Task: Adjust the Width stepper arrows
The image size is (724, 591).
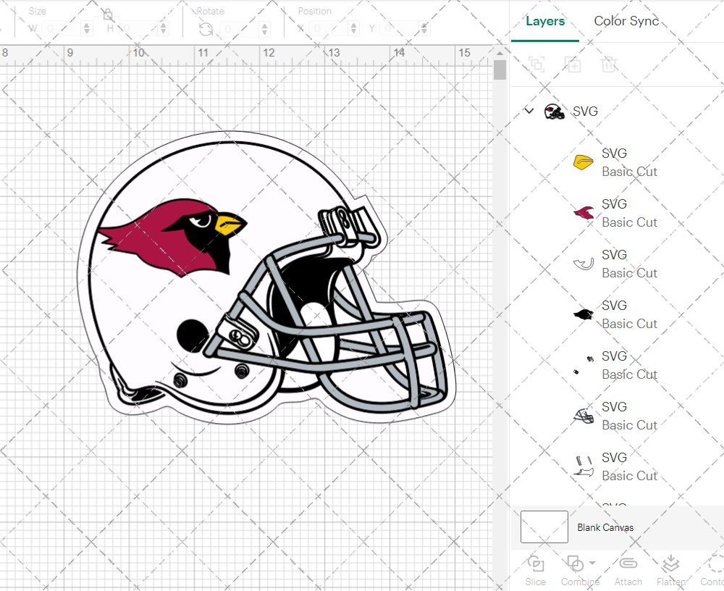Action: [x=87, y=29]
